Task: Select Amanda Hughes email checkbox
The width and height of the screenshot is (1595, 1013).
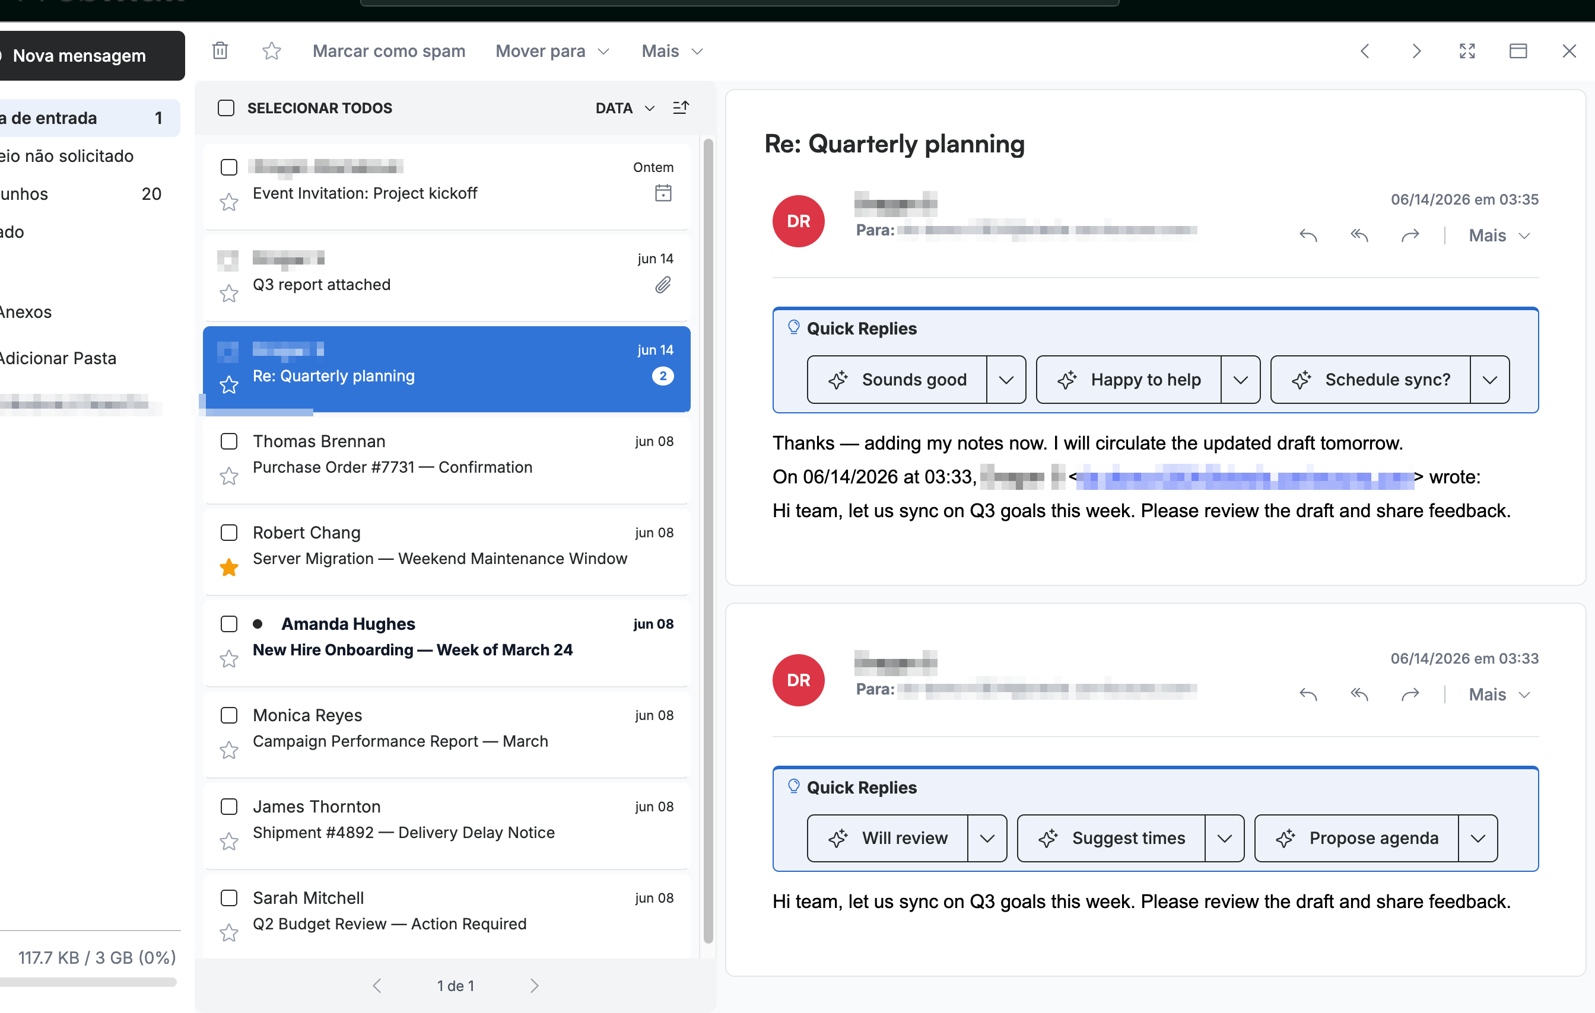Action: point(228,625)
